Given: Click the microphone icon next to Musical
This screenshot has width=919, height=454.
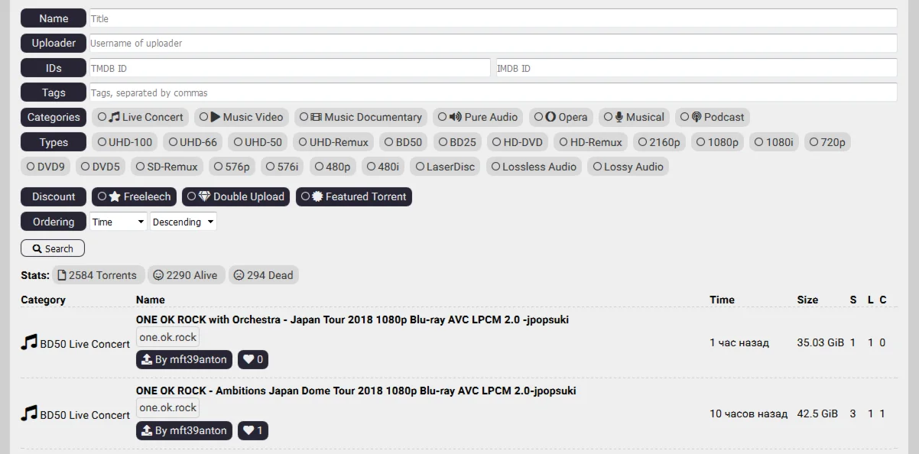Looking at the screenshot, I should point(619,117).
